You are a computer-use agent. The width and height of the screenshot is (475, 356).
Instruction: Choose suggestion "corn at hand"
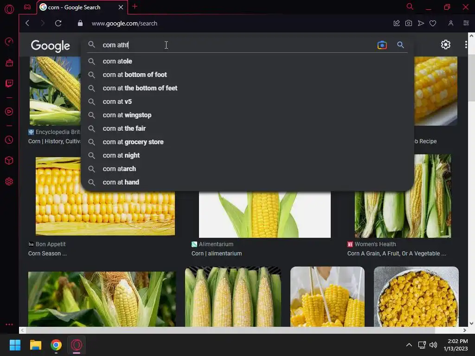[x=247, y=182]
